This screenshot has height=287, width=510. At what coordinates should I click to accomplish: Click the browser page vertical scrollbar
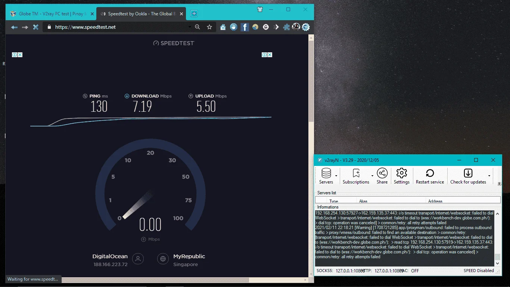pyautogui.click(x=311, y=81)
